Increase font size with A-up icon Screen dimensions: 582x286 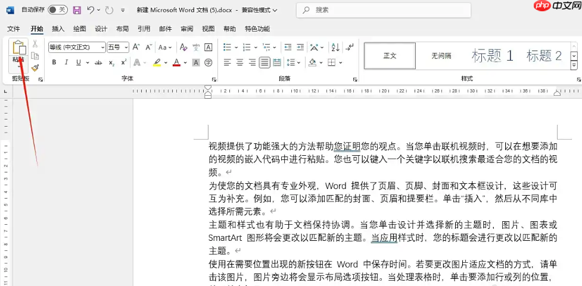[x=136, y=47]
